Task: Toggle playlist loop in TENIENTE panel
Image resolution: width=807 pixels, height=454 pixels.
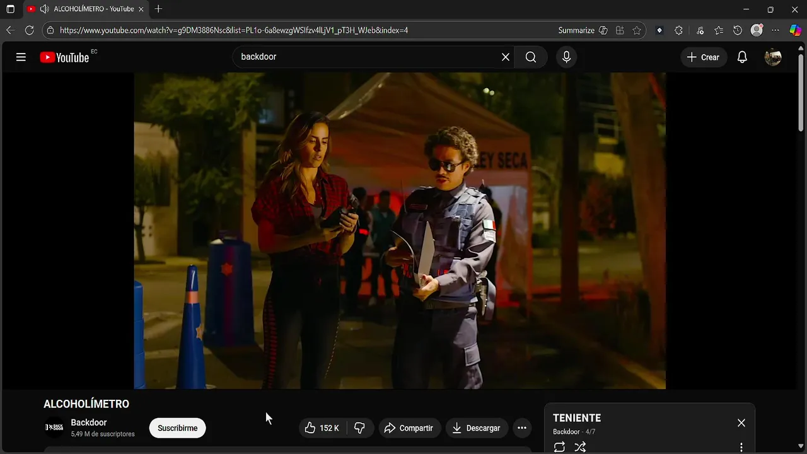Action: click(x=559, y=447)
